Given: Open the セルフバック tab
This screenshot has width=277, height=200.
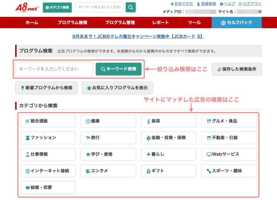Looking at the screenshot, I should (236, 23).
